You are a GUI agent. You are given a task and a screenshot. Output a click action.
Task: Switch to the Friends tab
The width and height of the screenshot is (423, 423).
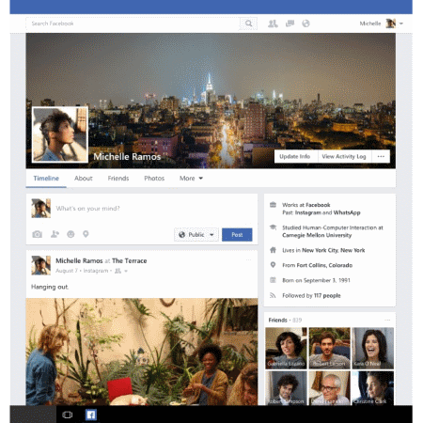tap(118, 179)
